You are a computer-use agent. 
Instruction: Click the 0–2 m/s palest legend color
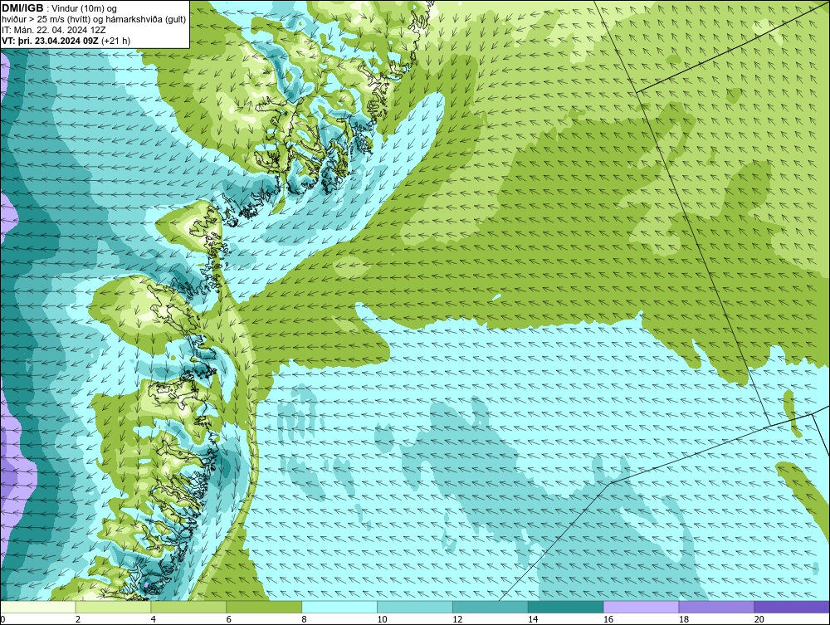[38, 607]
